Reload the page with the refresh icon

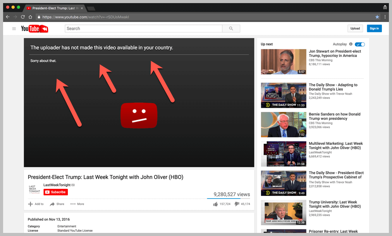pyautogui.click(x=23, y=17)
